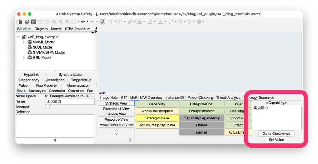Open the Threat-Analysis tab
The height and width of the screenshot is (164, 318).
228,98
